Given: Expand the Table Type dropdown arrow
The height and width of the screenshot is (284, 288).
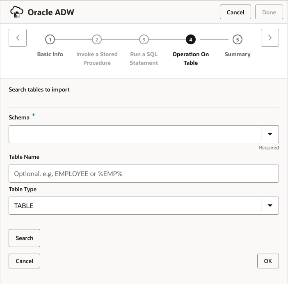Looking at the screenshot, I should click(270, 206).
